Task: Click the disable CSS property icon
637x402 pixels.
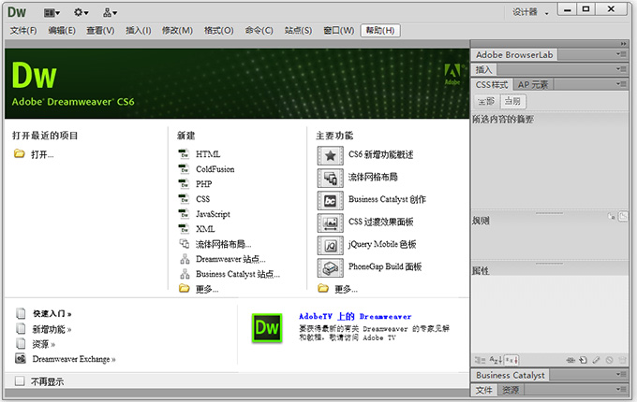Action: pyautogui.click(x=609, y=360)
